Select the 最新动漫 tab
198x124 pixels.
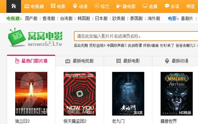177,61
